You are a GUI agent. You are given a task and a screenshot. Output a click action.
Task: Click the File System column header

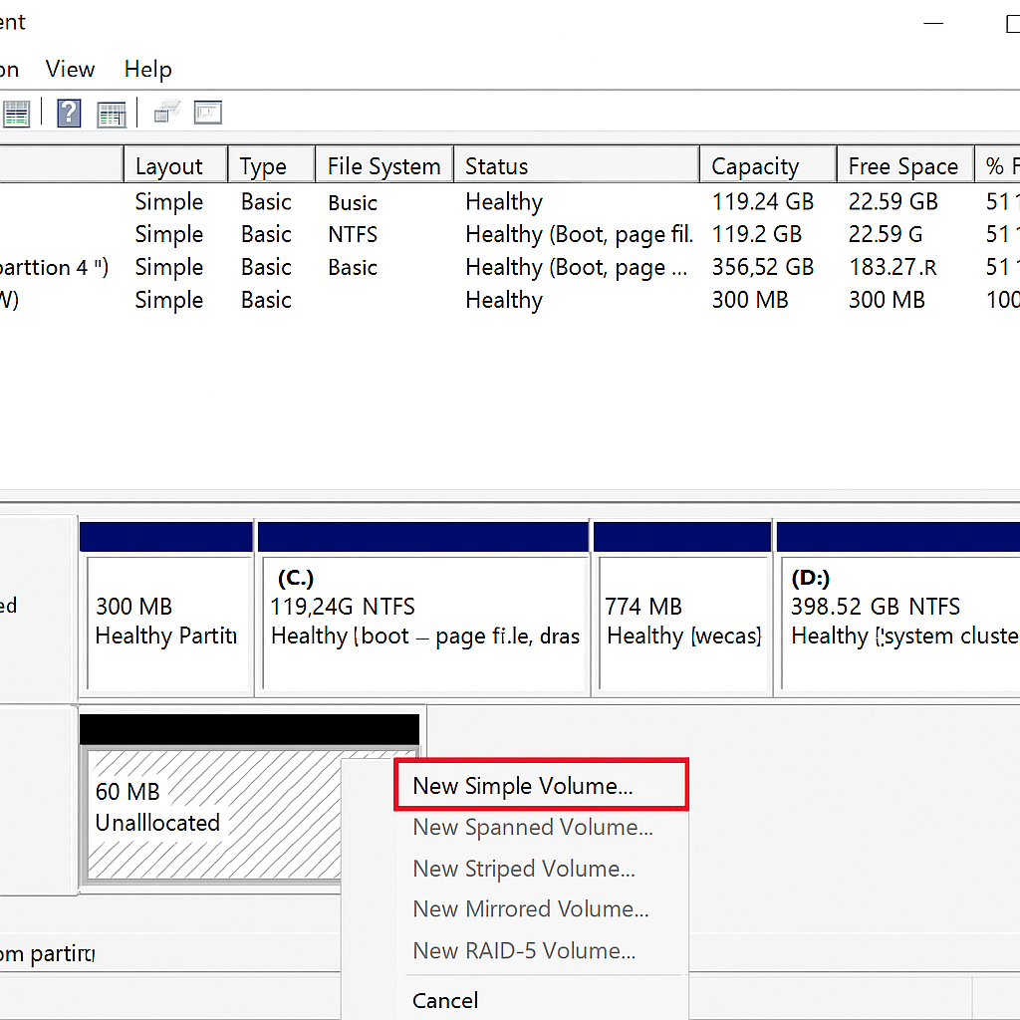coord(383,165)
